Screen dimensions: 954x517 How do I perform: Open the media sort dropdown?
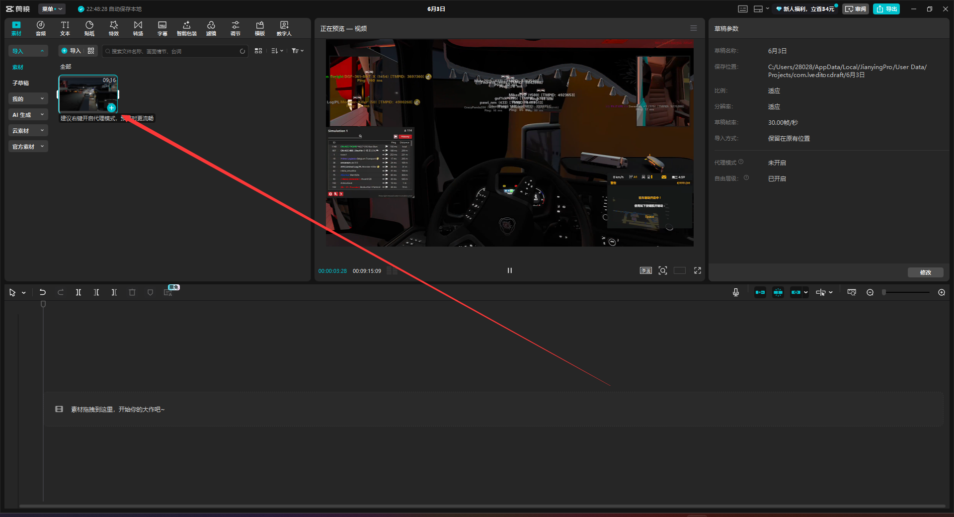tap(277, 51)
